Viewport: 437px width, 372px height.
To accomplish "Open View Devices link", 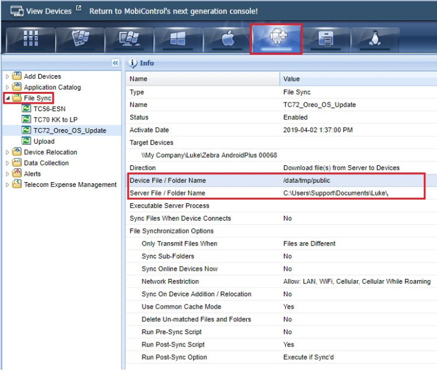I will 49,11.
